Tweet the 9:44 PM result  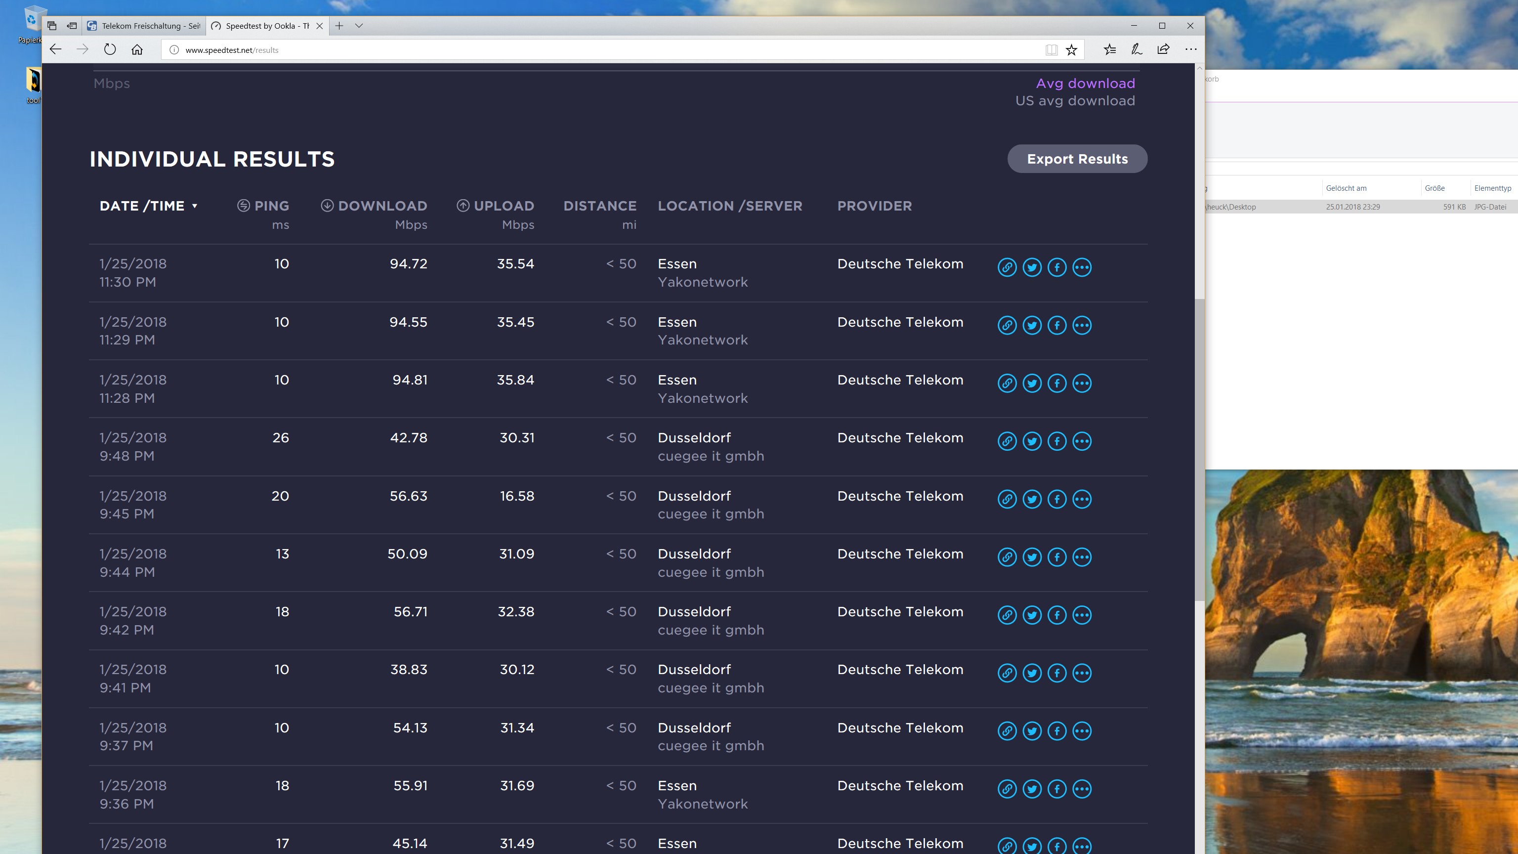coord(1032,557)
